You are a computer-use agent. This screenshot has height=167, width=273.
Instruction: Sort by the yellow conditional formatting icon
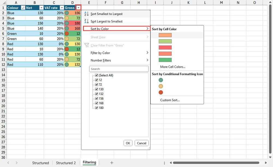(161, 86)
